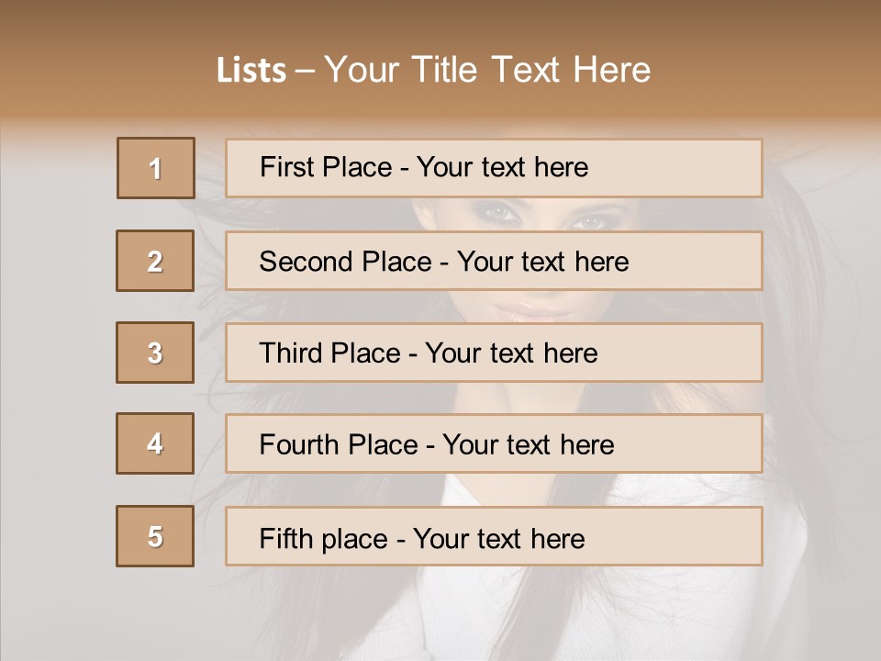Viewport: 881px width, 661px height.
Task: Click "Your text here" in the Fourth Place row
Action: tap(529, 445)
